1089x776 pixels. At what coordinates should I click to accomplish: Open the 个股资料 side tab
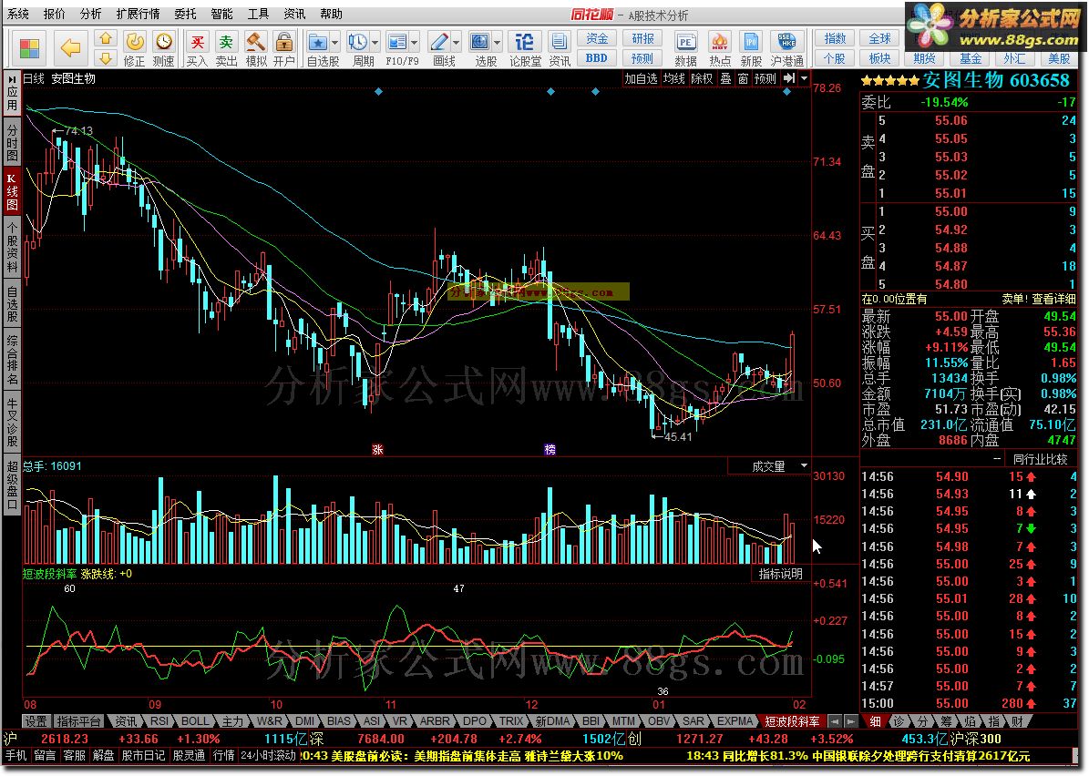[12, 247]
